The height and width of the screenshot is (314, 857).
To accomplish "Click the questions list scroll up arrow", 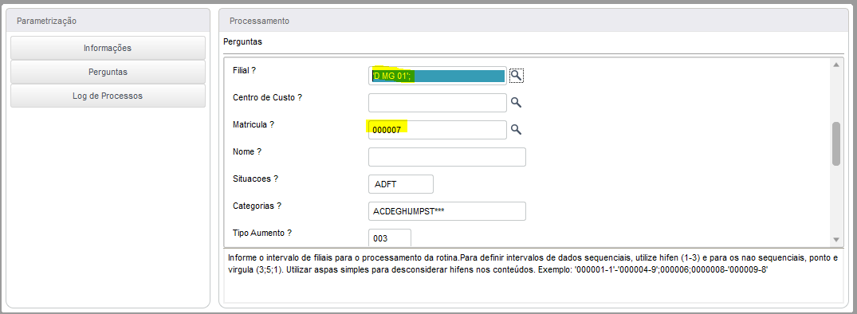I will click(835, 65).
